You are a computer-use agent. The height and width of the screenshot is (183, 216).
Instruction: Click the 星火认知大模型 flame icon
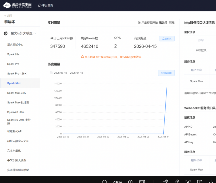pyautogui.click(x=6, y=33)
